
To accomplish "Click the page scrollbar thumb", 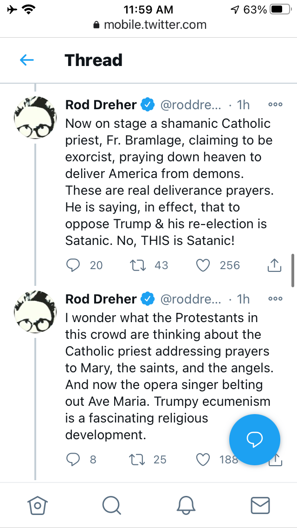I will (292, 271).
